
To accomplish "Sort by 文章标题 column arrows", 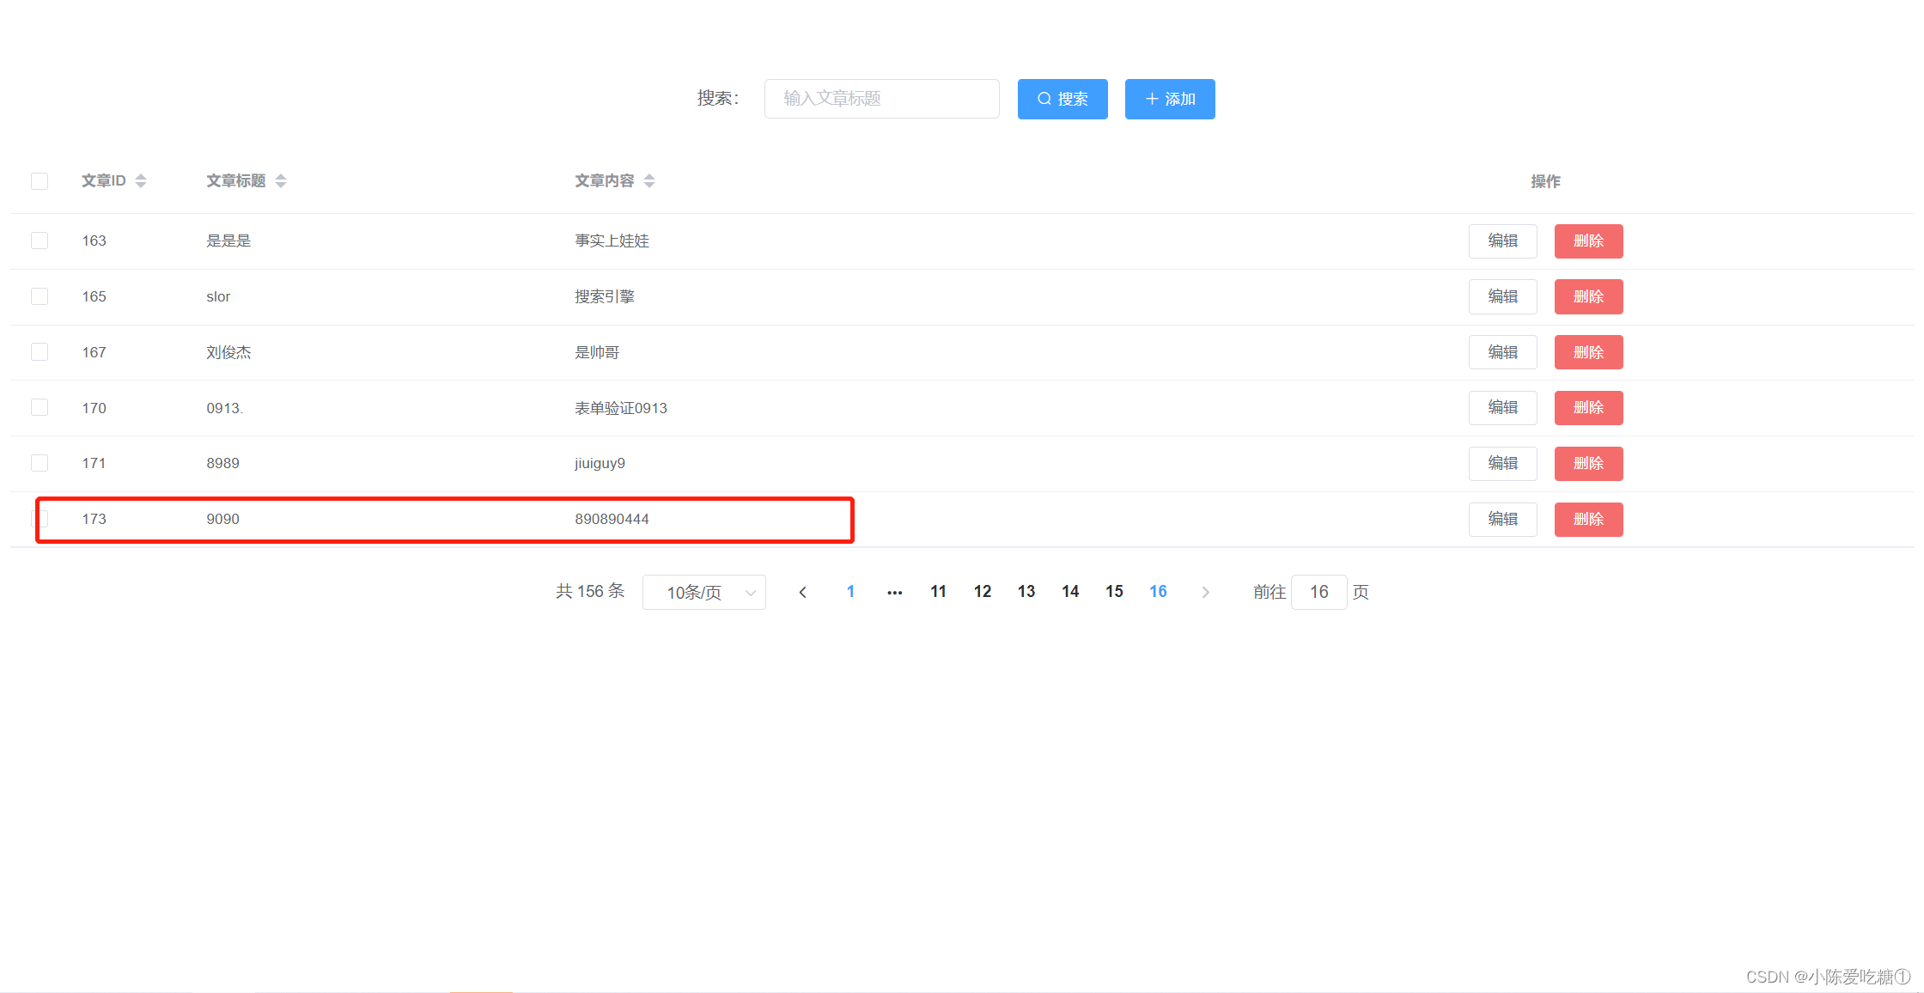I will (x=281, y=180).
